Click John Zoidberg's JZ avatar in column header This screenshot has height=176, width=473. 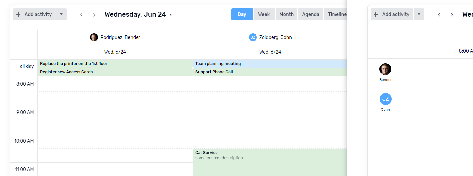(253, 37)
